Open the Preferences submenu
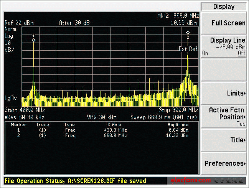 224,163
